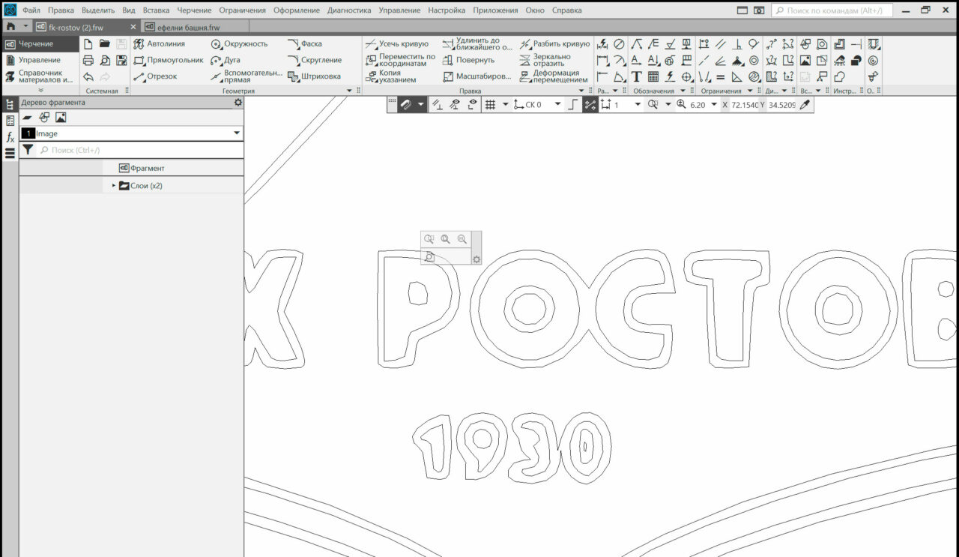Open print preview

click(x=105, y=60)
